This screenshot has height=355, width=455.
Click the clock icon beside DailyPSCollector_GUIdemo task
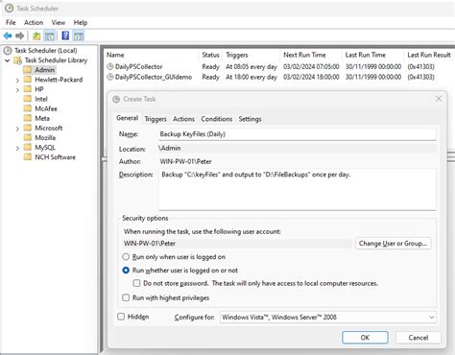(110, 77)
